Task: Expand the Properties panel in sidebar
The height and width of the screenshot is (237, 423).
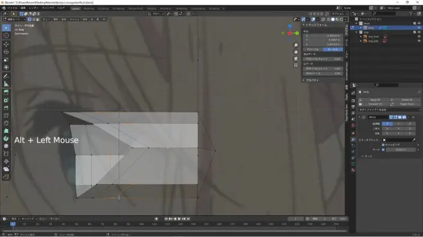Action: [x=304, y=80]
